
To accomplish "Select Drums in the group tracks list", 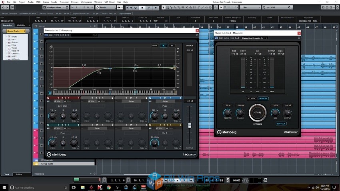I will pyautogui.click(x=14, y=37).
